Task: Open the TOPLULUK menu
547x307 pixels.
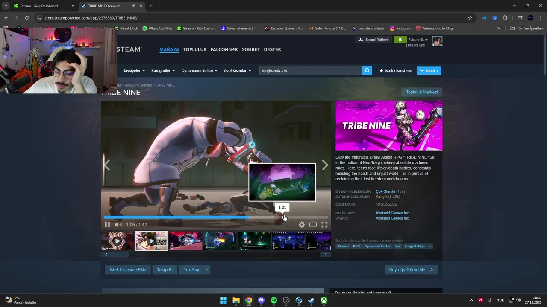Action: (x=195, y=49)
